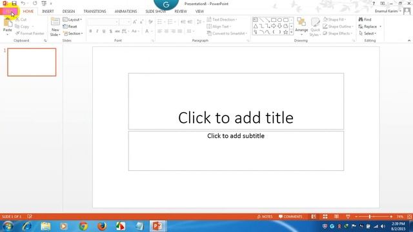This screenshot has width=413, height=232.
Task: Click the Redo/Repeat icon in Quick Access Toolbar
Action: pyautogui.click(x=35, y=3)
